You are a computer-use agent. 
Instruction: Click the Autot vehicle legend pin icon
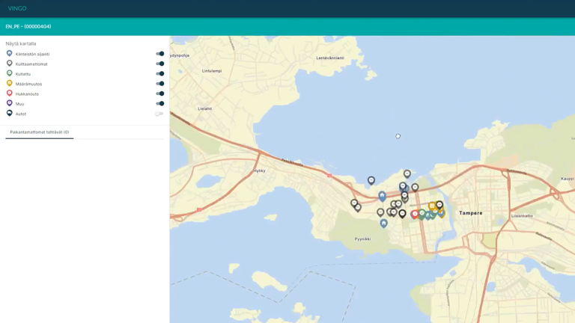click(10, 114)
